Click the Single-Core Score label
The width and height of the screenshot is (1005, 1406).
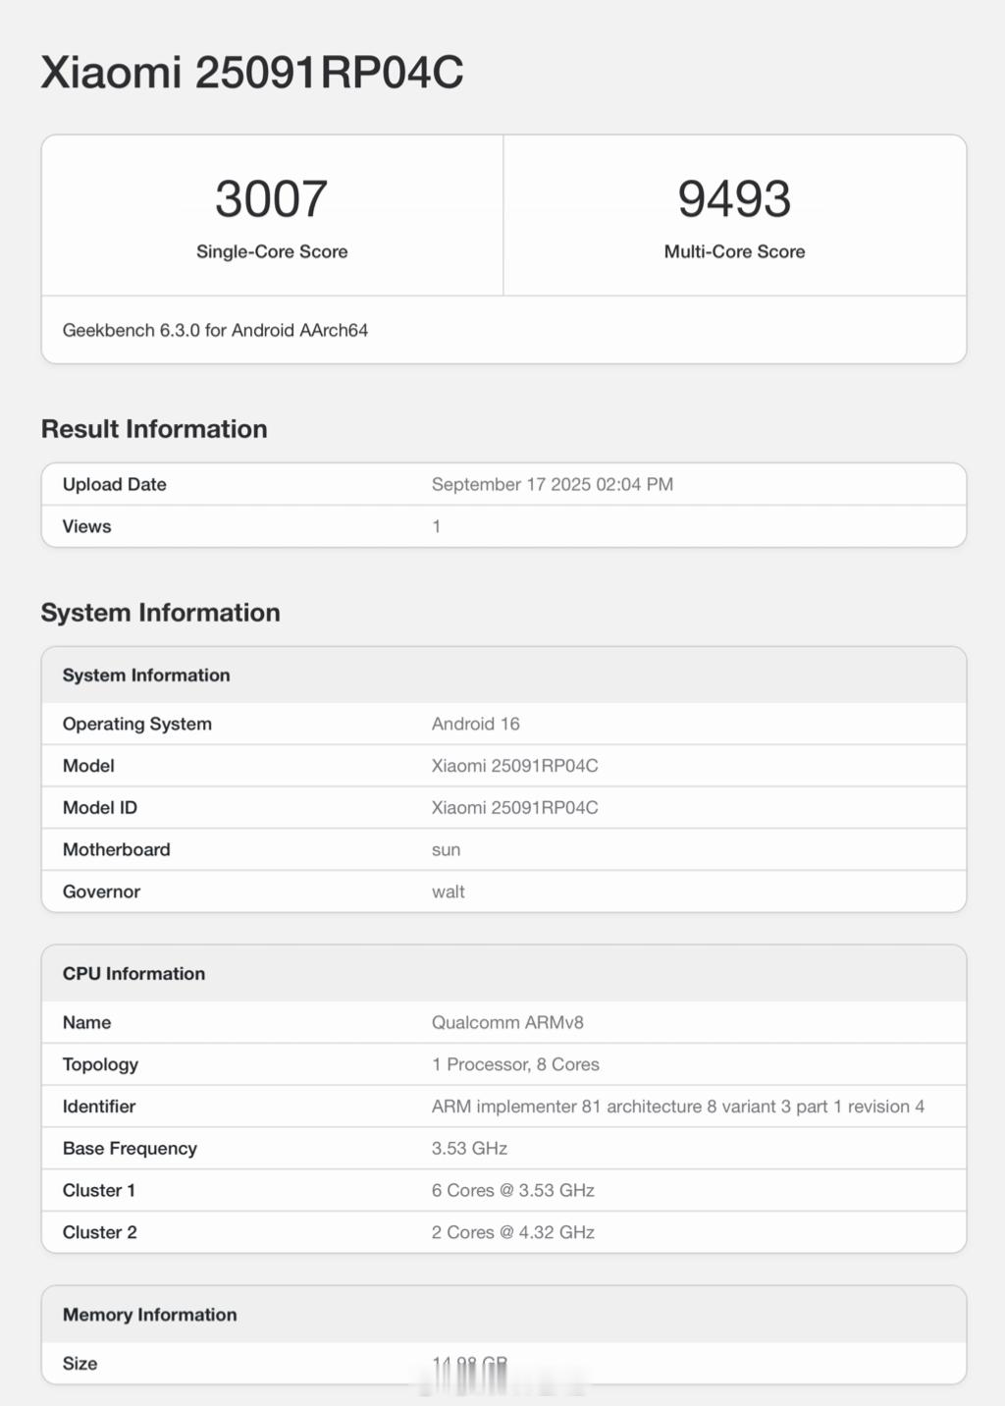[272, 251]
